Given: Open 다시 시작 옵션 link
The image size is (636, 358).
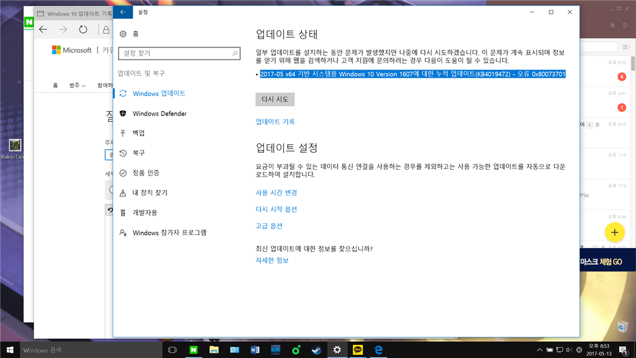Looking at the screenshot, I should pyautogui.click(x=276, y=209).
